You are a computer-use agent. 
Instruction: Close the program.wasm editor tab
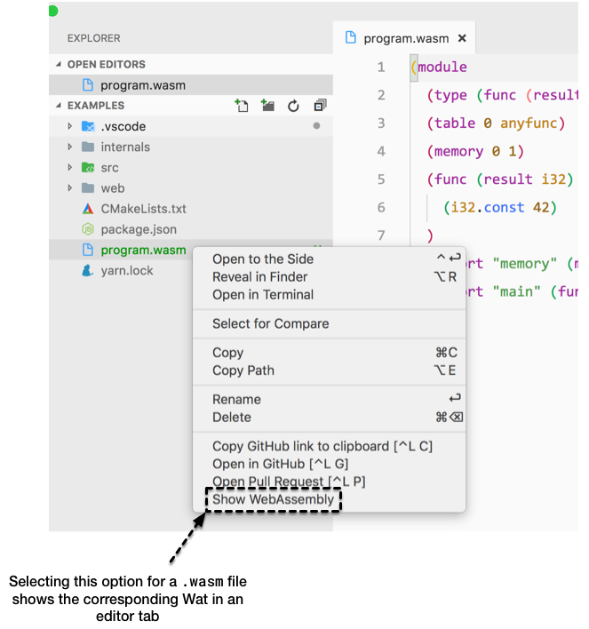point(461,38)
